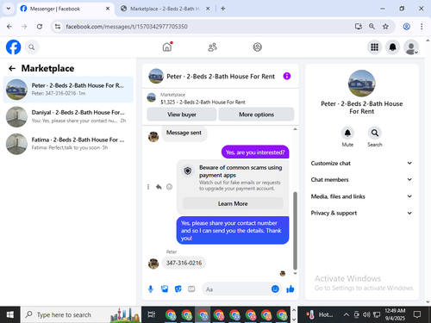431x323 pixels.
Task: Click the View buyer button
Action: [182, 115]
